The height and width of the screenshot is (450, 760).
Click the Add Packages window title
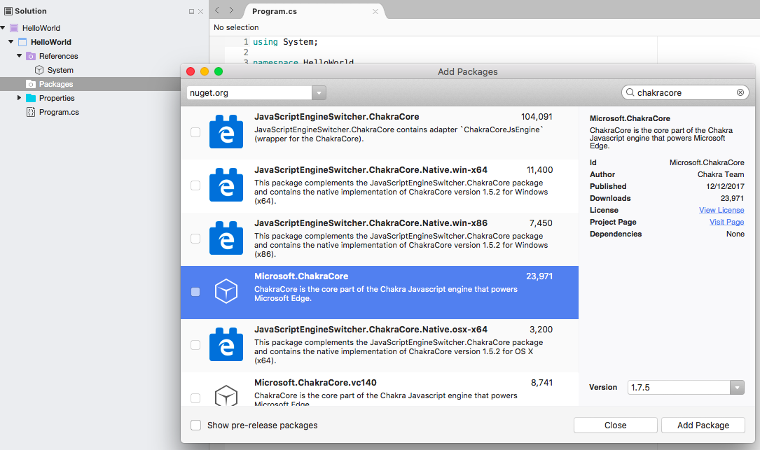click(468, 71)
